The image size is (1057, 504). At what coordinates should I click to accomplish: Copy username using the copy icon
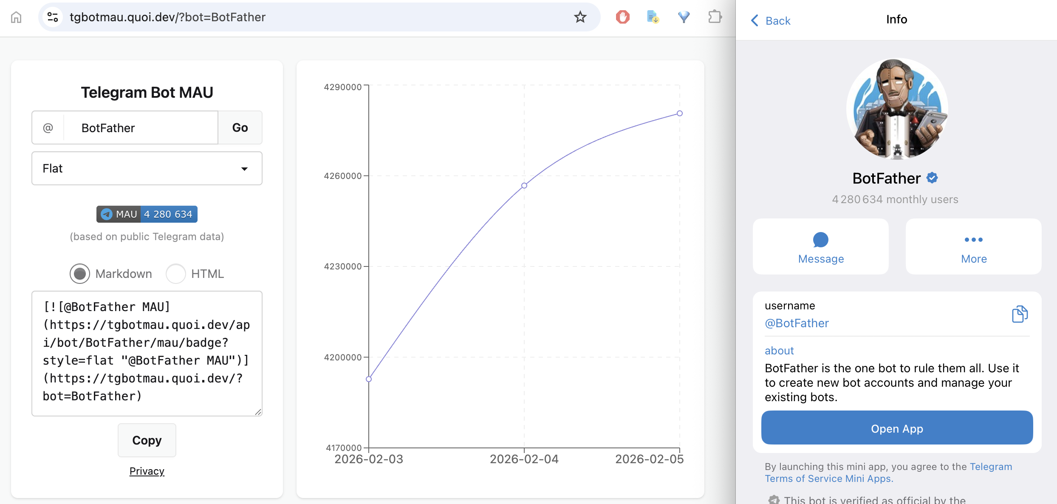pos(1020,314)
